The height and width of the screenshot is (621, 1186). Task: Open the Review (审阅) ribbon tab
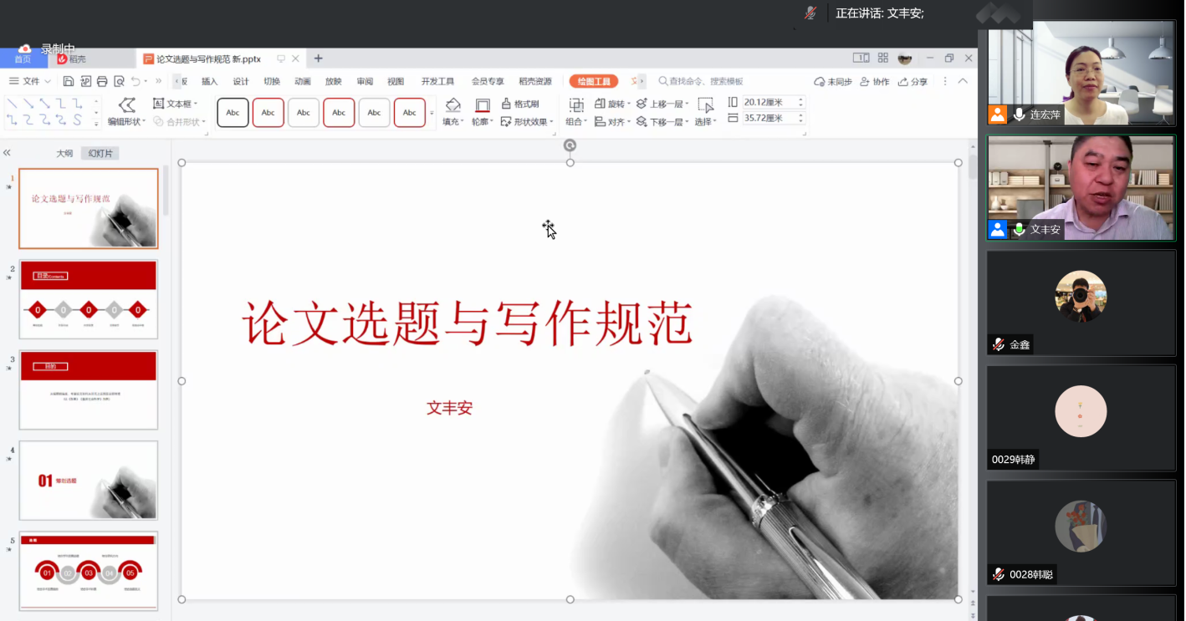pyautogui.click(x=365, y=82)
